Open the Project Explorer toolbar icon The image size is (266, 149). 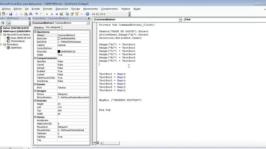point(67,14)
